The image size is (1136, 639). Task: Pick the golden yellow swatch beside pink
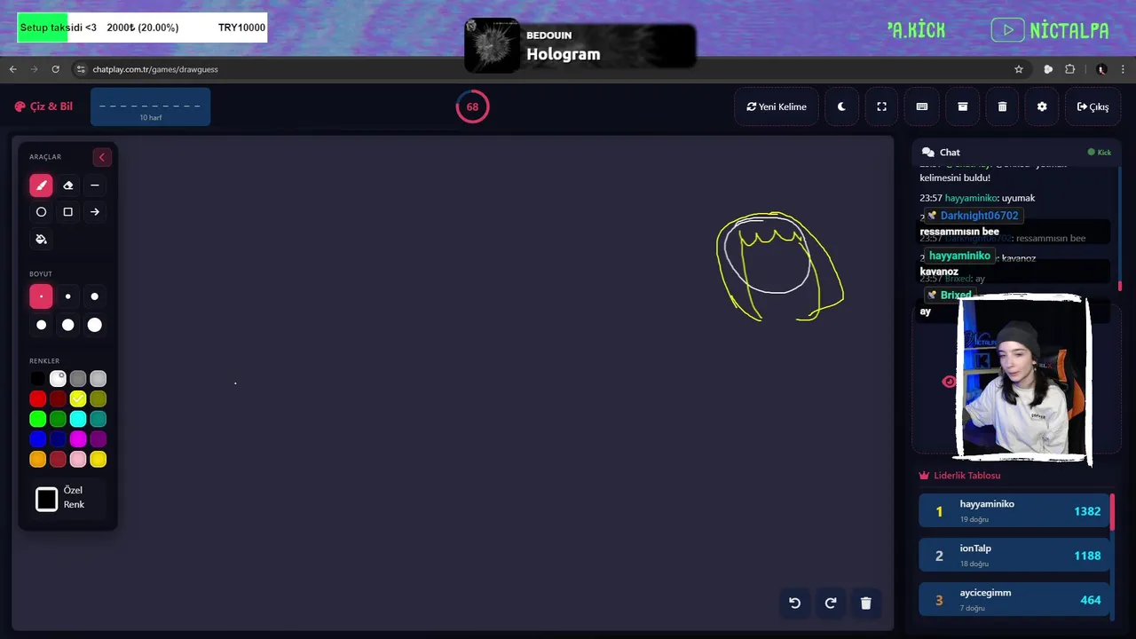99,460
